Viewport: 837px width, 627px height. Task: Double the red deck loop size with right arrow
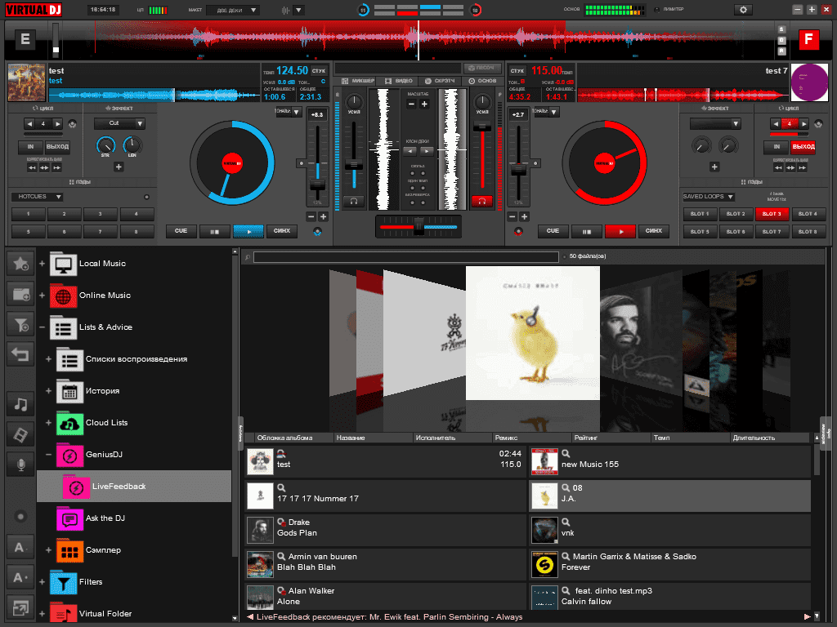click(803, 124)
